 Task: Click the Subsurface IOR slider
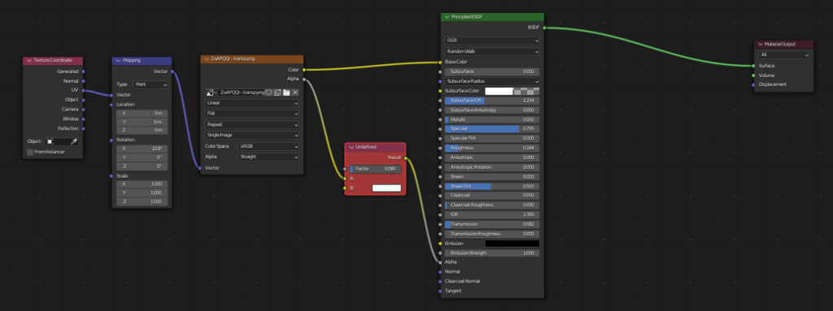[492, 101]
